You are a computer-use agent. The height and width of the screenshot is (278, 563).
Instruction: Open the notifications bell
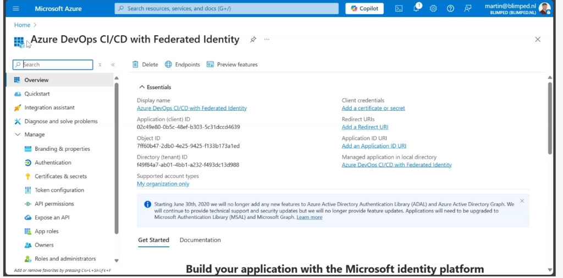tap(416, 9)
